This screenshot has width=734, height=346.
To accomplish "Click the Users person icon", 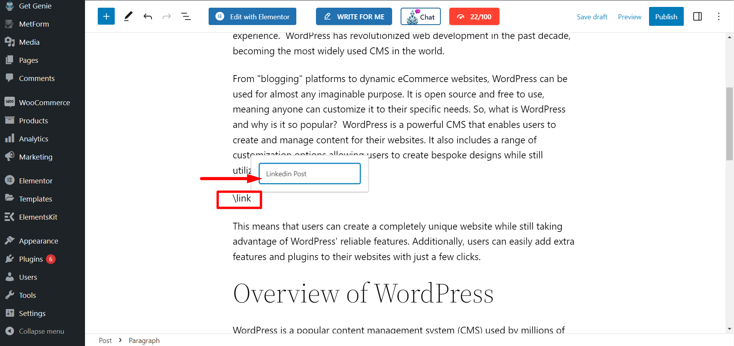I will (10, 277).
